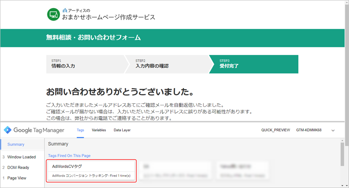Click the debug panel vertical scrollbar thumb

342,154
